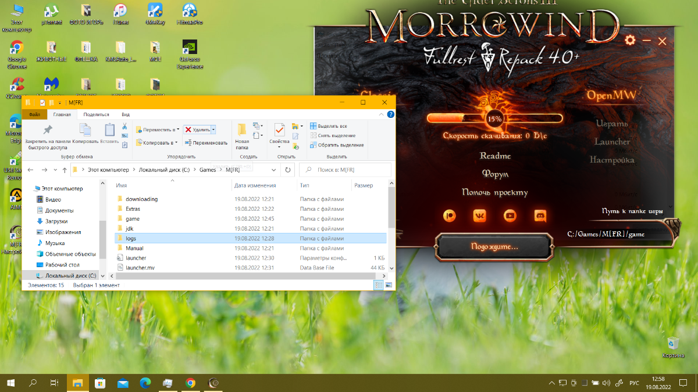Open the µTorrent desktop shortcut
698x392 pixels.
click(52, 15)
